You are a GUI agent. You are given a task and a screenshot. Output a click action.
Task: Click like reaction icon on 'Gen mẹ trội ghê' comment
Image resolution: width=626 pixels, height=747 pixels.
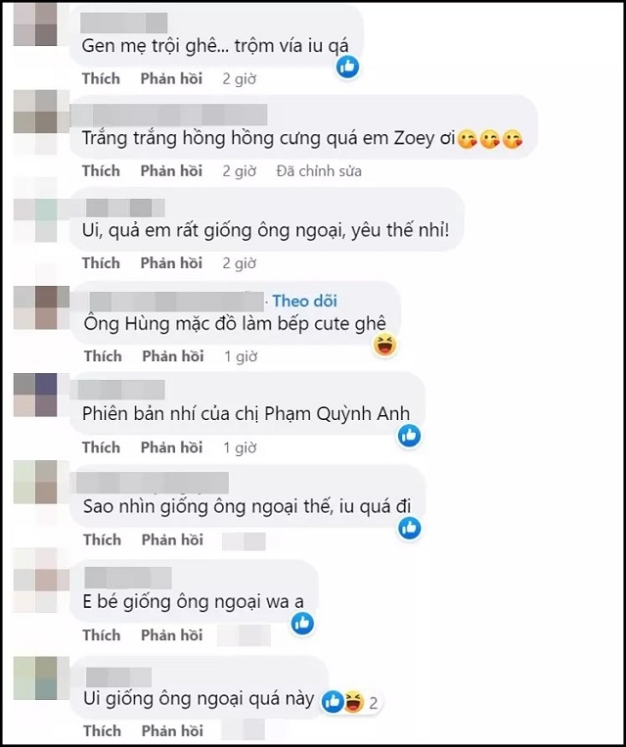348,67
